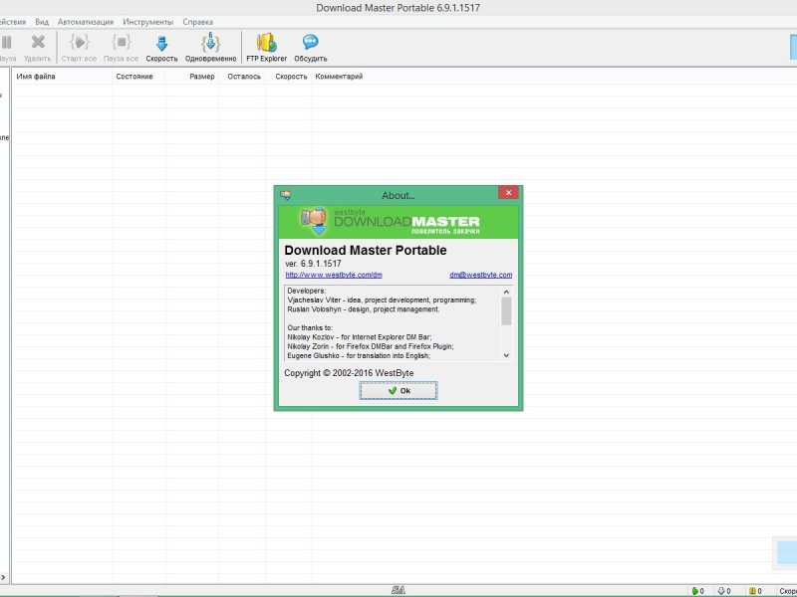The height and width of the screenshot is (597, 797).
Task: Click the version text "ver. 6.9.1.1517"
Action: click(313, 264)
